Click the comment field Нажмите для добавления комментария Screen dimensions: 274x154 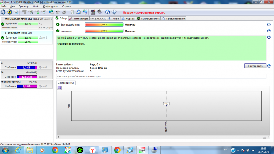(161, 77)
